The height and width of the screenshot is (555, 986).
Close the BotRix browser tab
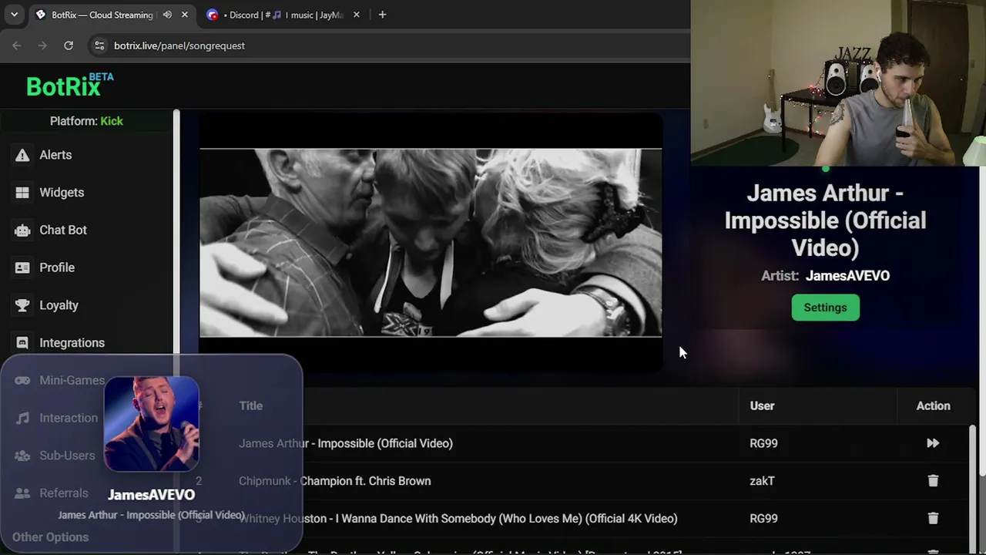(185, 15)
